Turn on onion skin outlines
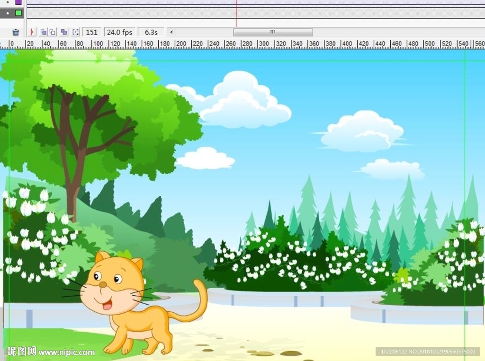Viewport: 485px width, 361px height. 53,32
